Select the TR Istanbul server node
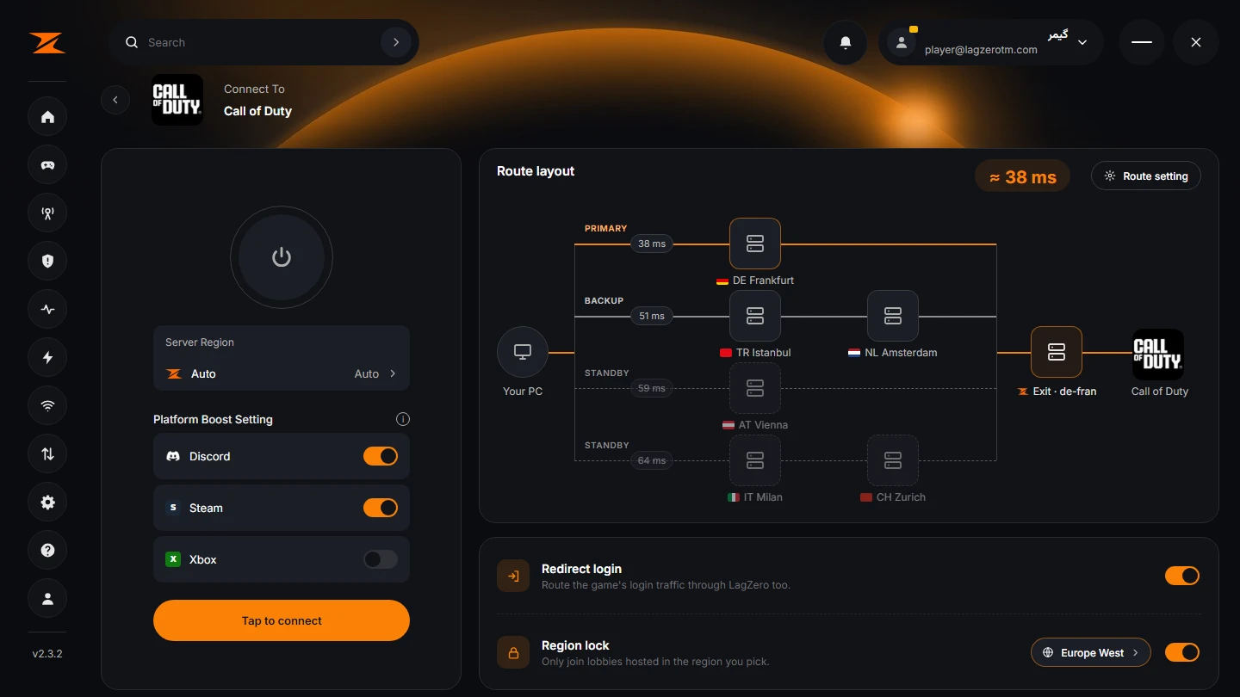Screen dimensions: 1240x697 tap(755, 316)
